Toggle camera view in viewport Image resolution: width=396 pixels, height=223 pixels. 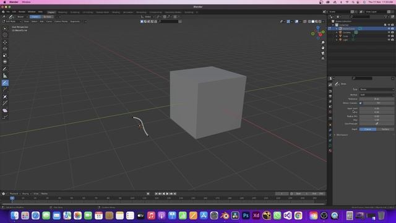323,53
